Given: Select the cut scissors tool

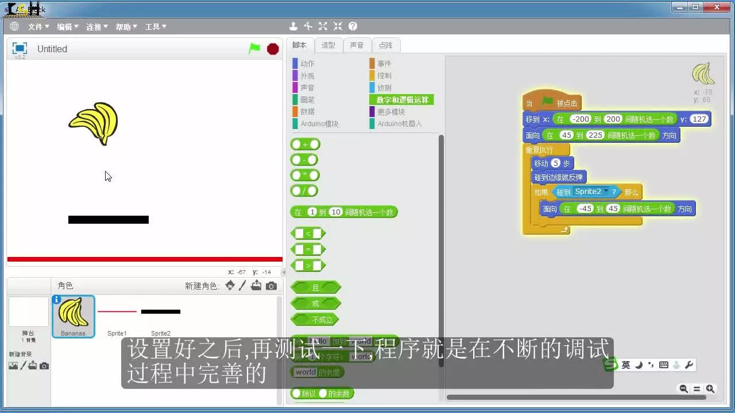Looking at the screenshot, I should [x=308, y=26].
